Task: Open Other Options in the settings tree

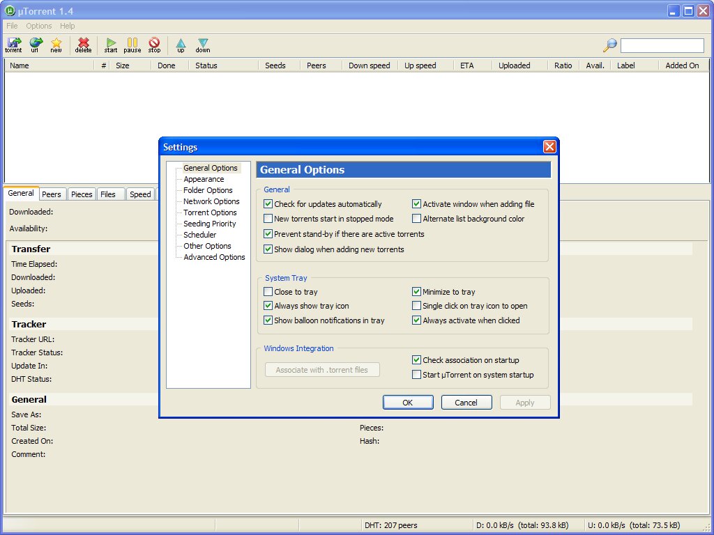Action: pyautogui.click(x=207, y=246)
